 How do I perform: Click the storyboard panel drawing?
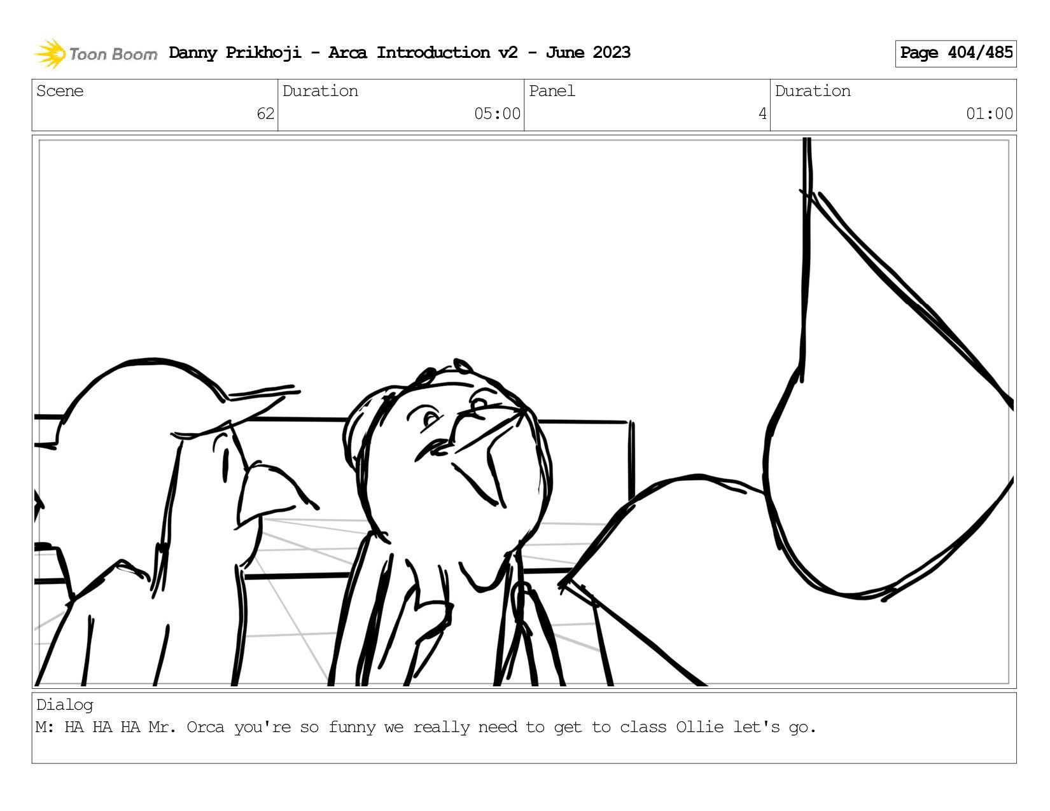[x=524, y=412]
